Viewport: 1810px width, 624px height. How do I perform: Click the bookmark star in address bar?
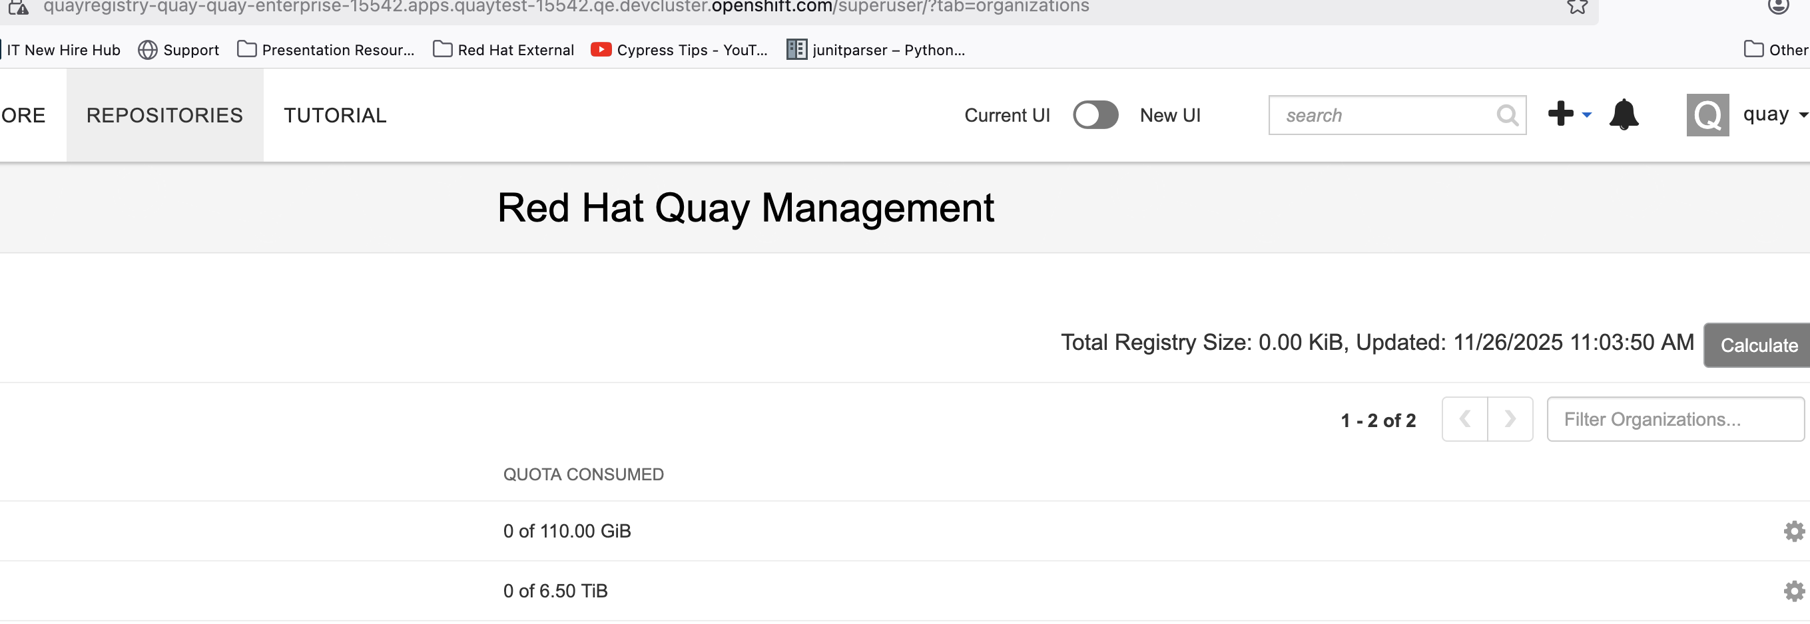click(1578, 7)
